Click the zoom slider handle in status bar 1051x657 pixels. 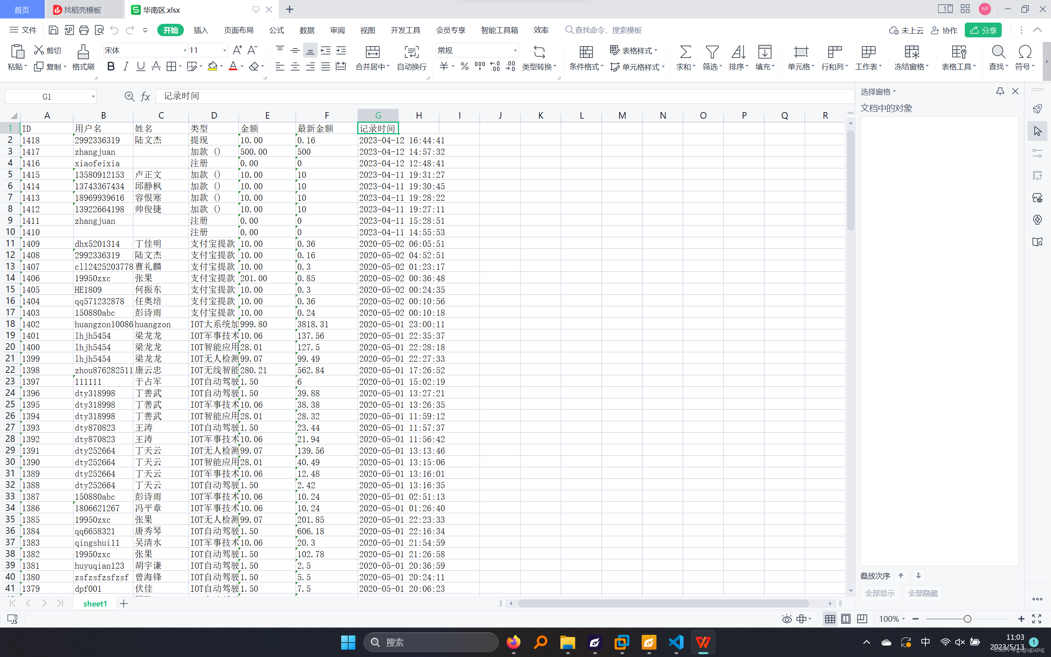[x=967, y=619]
